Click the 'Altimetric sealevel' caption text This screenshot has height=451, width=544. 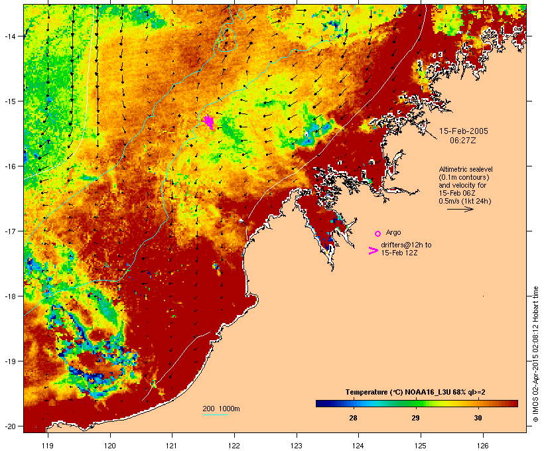click(x=466, y=169)
